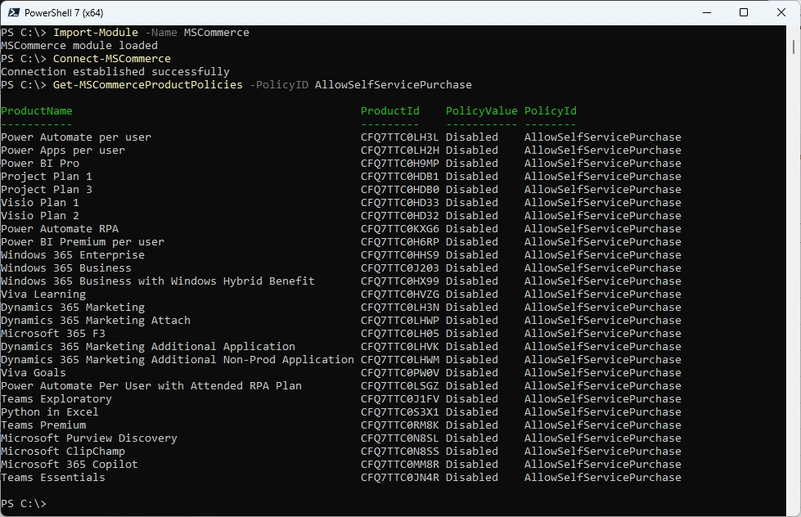Click the 'Get-MSCommerceProductPolicies' command

(x=147, y=84)
